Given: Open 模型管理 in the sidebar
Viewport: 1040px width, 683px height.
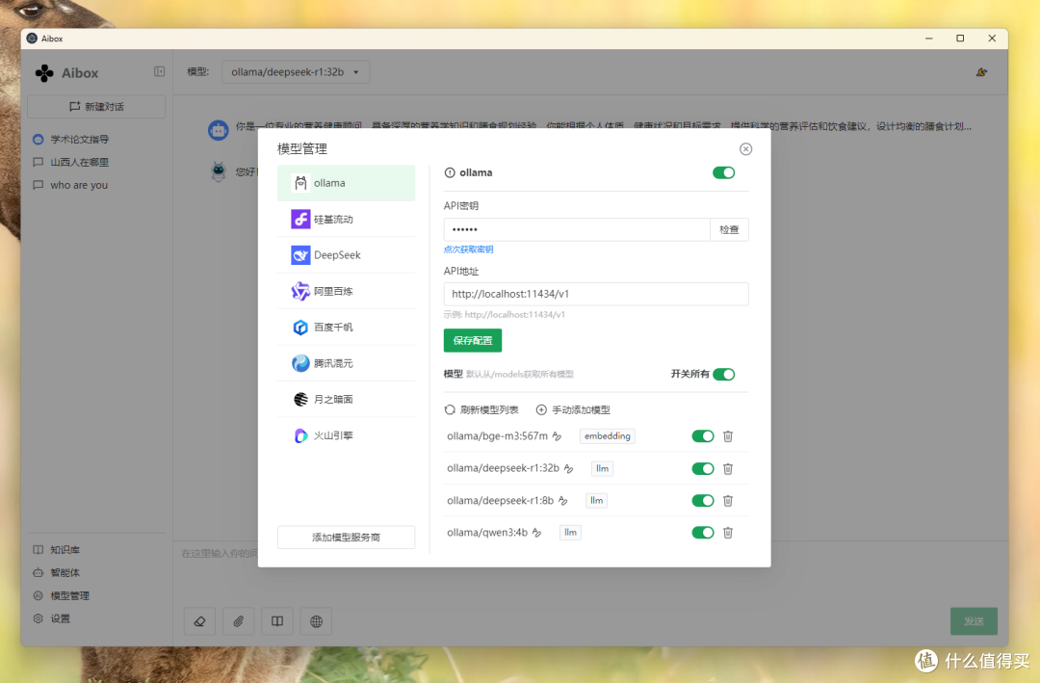Looking at the screenshot, I should (x=69, y=595).
